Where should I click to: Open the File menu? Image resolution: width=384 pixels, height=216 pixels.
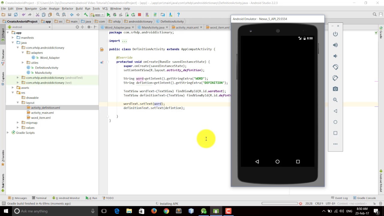click(3, 8)
